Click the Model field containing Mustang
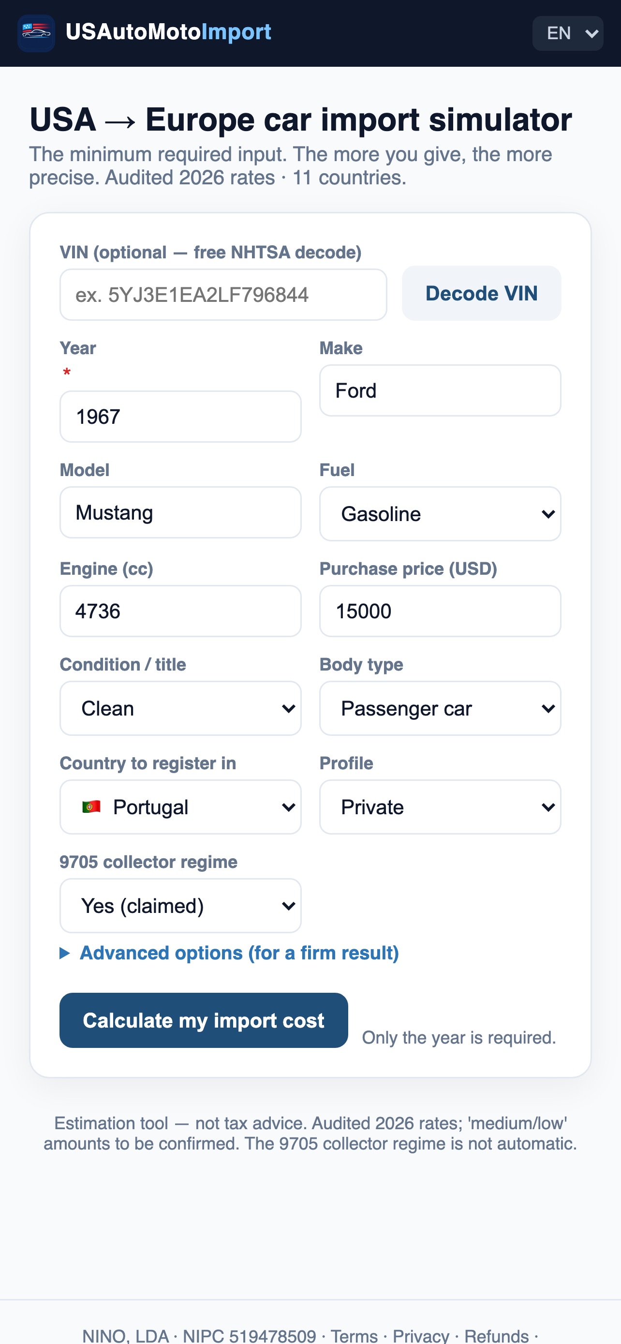Image resolution: width=621 pixels, height=1344 pixels. point(180,512)
